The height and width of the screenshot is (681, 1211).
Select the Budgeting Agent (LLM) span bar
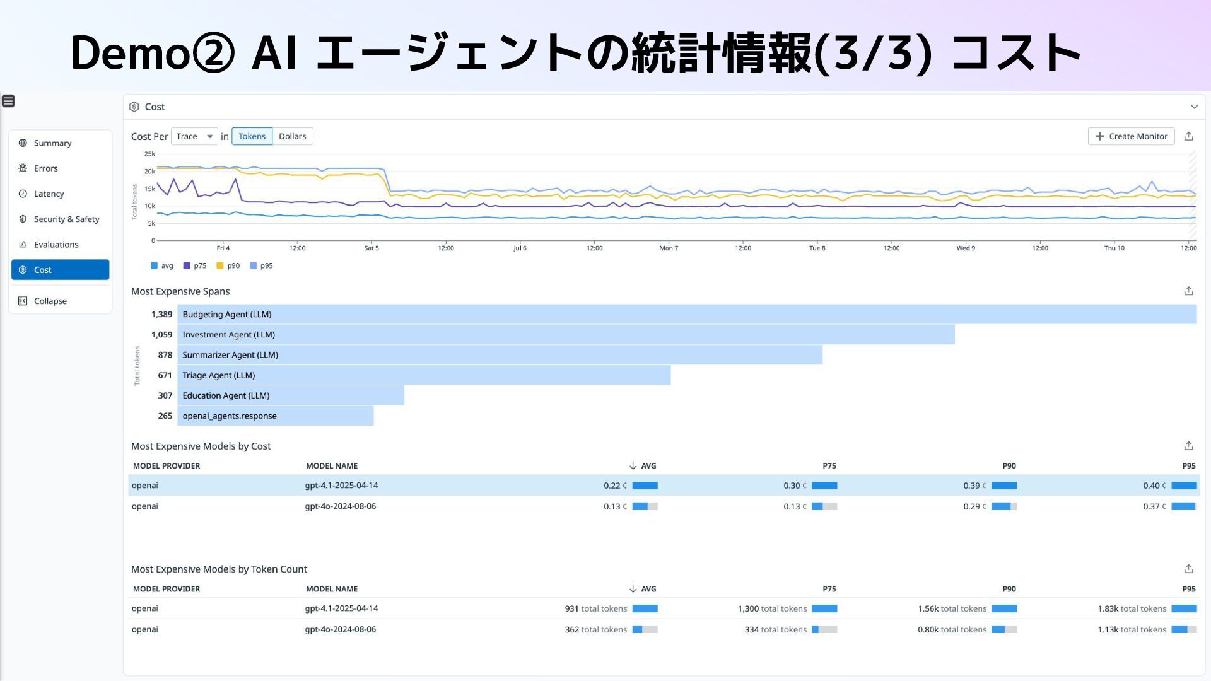click(686, 314)
